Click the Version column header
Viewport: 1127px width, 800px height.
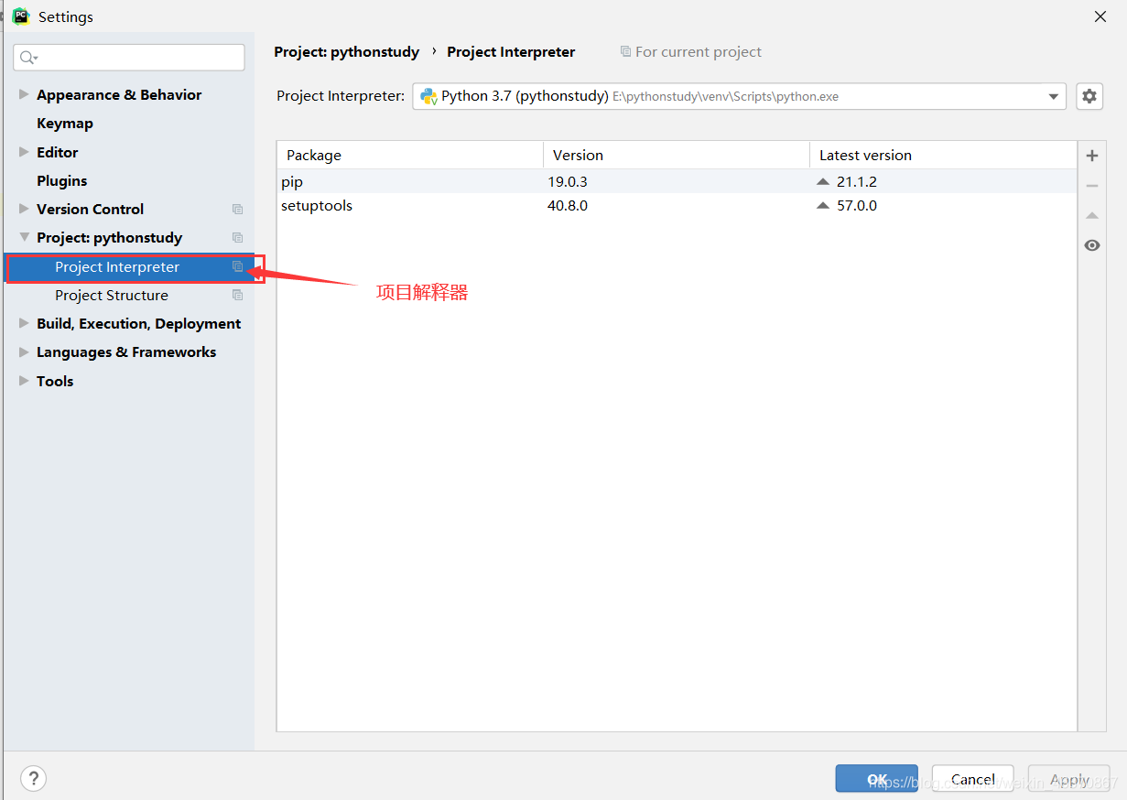tap(677, 156)
